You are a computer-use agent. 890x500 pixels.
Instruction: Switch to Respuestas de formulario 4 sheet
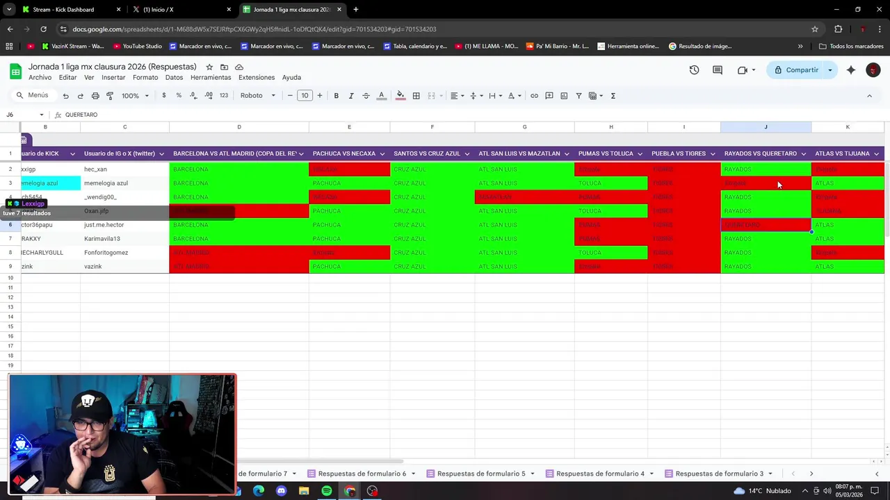[x=600, y=474]
